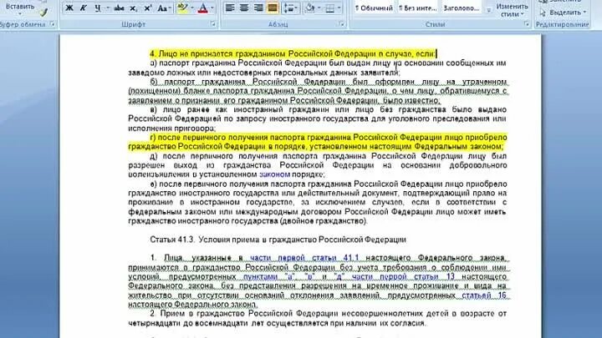Apply the Заголовок style
Image resolution: width=602 pixels, height=338 pixels.
coord(461,8)
